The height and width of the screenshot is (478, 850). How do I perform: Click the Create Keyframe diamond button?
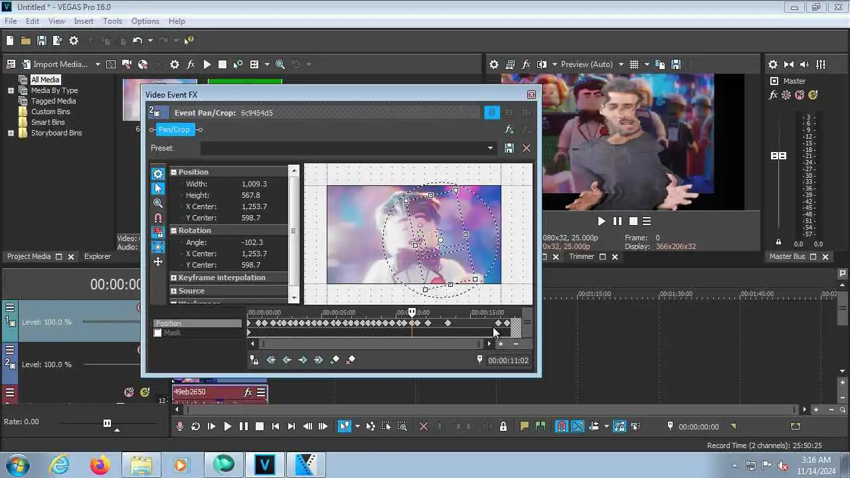coord(335,360)
